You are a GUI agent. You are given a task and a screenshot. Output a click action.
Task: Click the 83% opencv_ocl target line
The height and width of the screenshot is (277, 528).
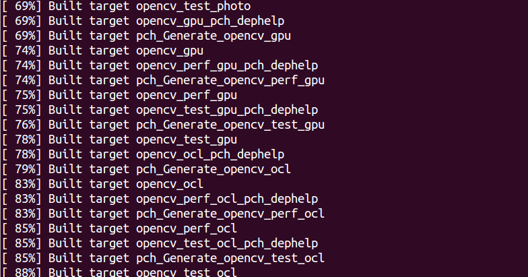pyautogui.click(x=102, y=185)
